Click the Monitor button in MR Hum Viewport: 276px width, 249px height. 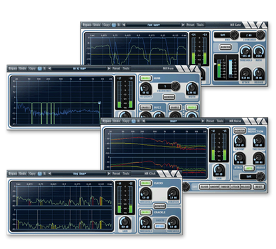pyautogui.click(x=169, y=97)
